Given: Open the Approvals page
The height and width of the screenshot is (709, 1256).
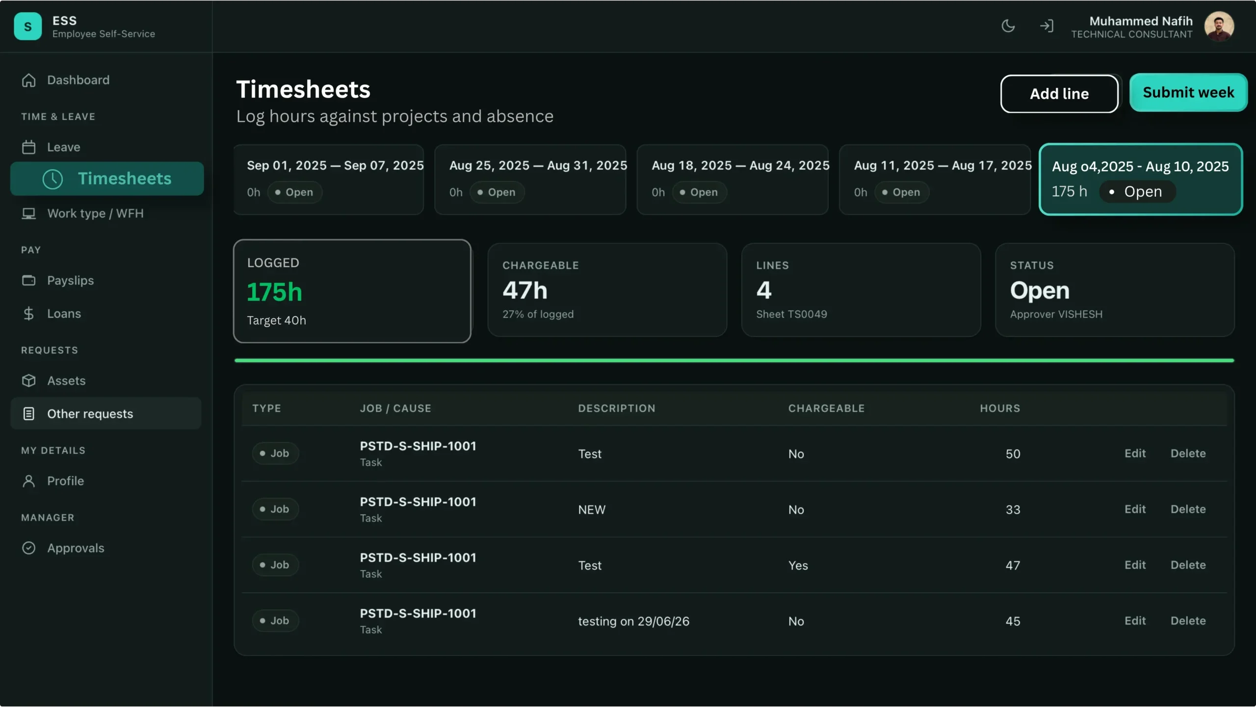Looking at the screenshot, I should point(106,549).
